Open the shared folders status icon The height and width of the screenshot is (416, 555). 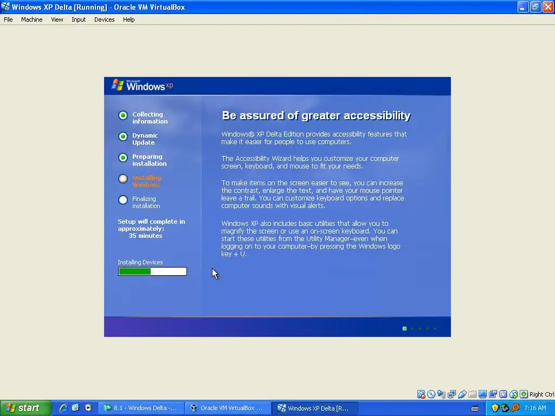click(x=472, y=394)
